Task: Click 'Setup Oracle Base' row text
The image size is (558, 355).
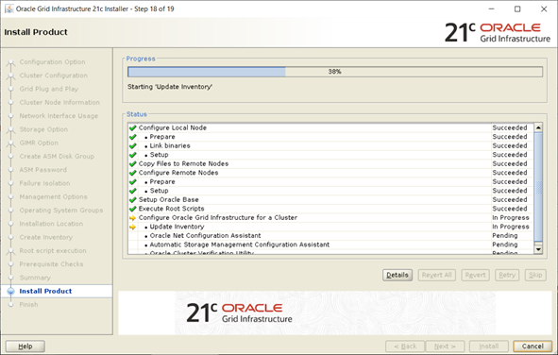Action: [x=168, y=200]
